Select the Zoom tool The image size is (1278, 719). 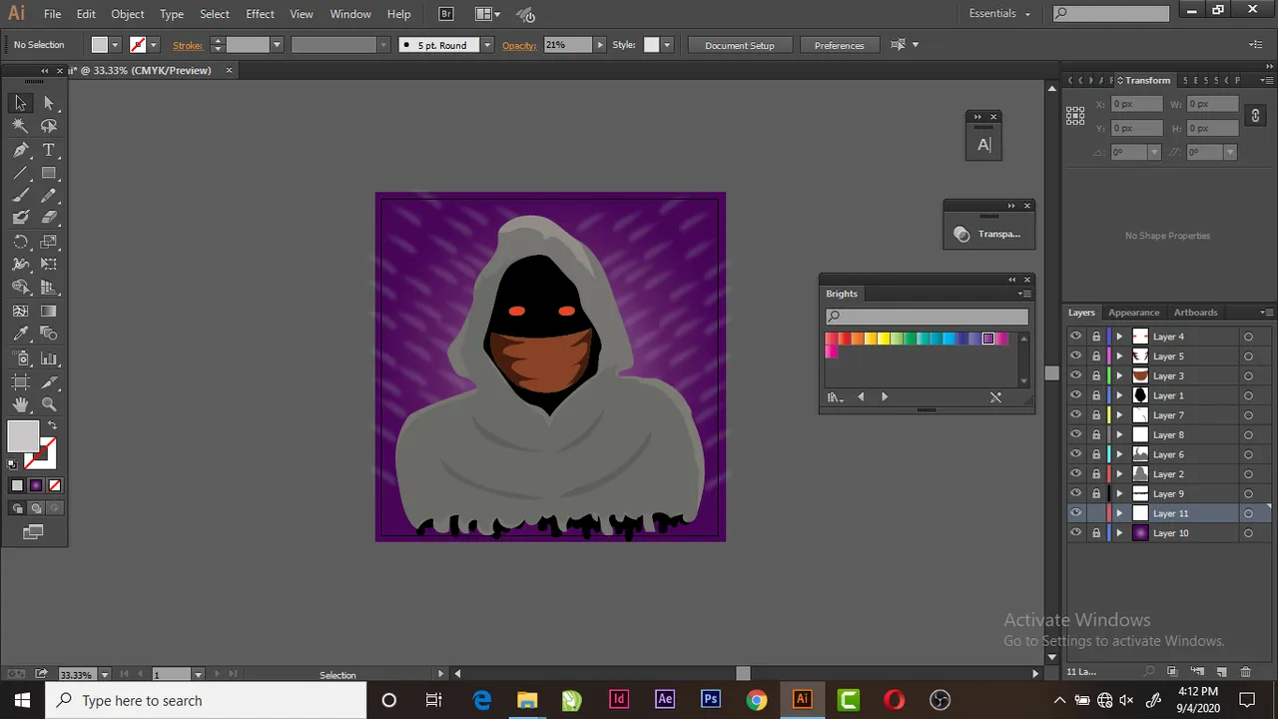(49, 404)
